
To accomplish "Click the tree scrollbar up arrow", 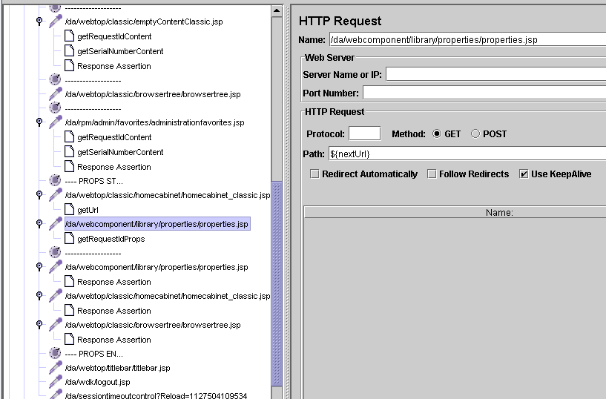I will 277,10.
